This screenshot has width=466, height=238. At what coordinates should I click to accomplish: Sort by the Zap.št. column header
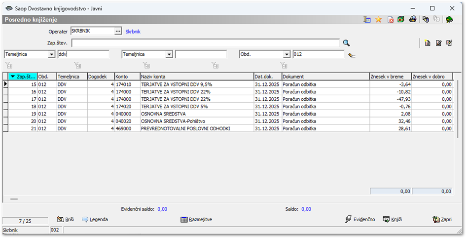tap(23, 77)
